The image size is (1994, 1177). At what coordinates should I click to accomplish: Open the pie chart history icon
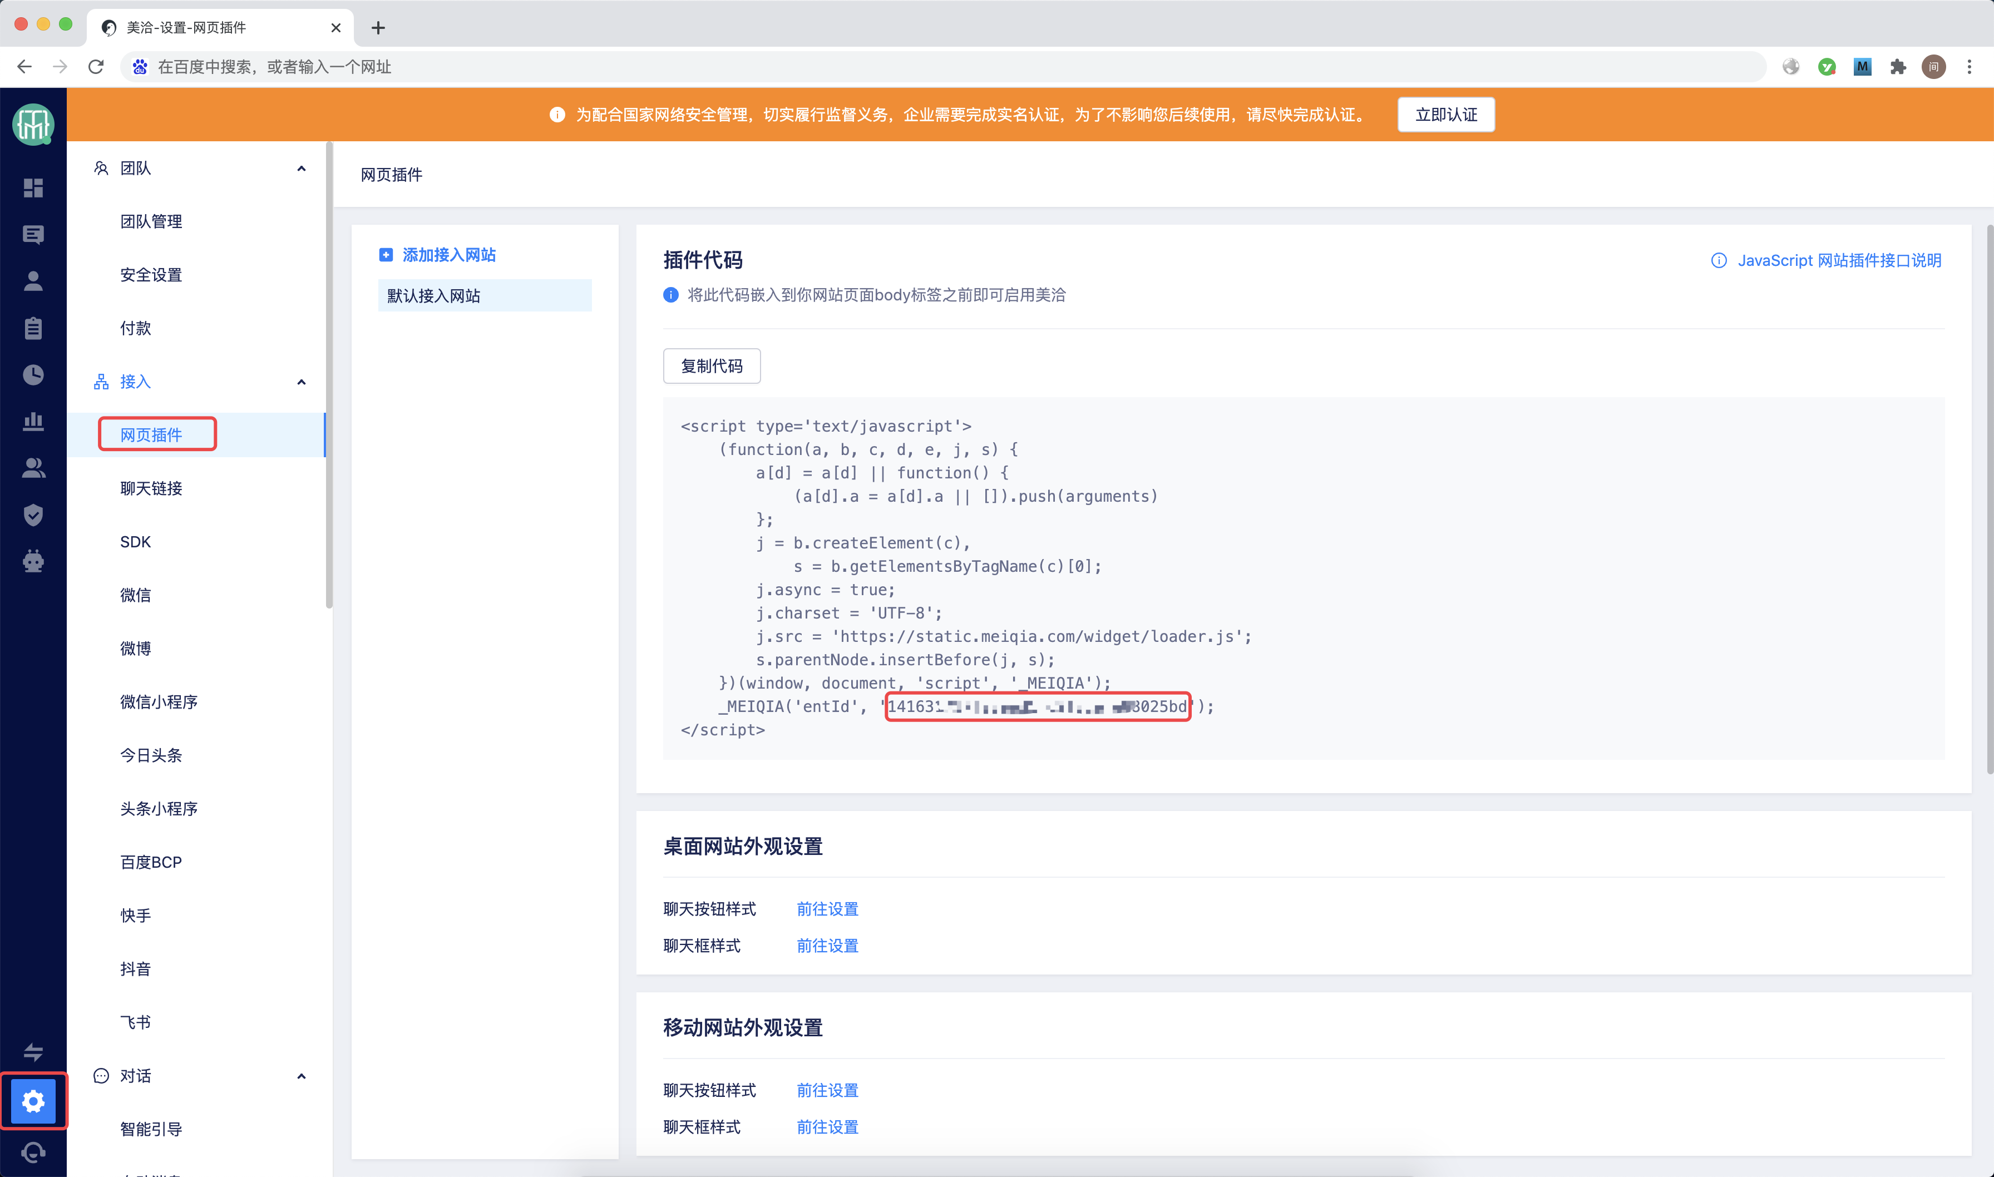coord(33,375)
